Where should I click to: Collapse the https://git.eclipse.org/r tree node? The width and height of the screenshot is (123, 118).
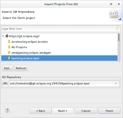pos(3,36)
